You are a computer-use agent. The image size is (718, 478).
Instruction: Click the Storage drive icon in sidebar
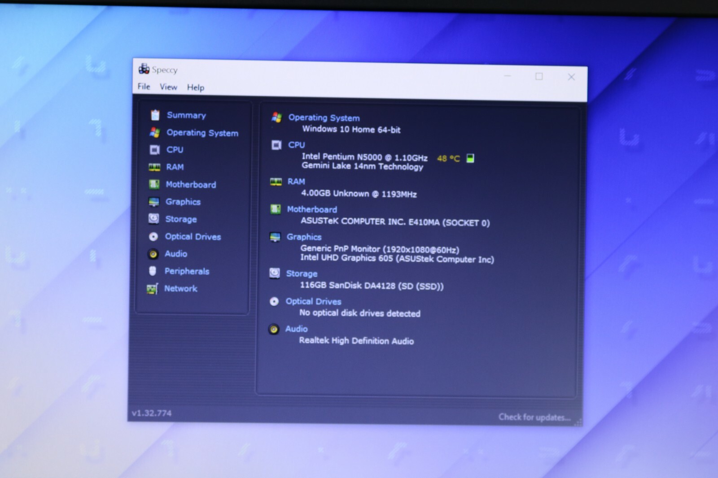click(153, 219)
